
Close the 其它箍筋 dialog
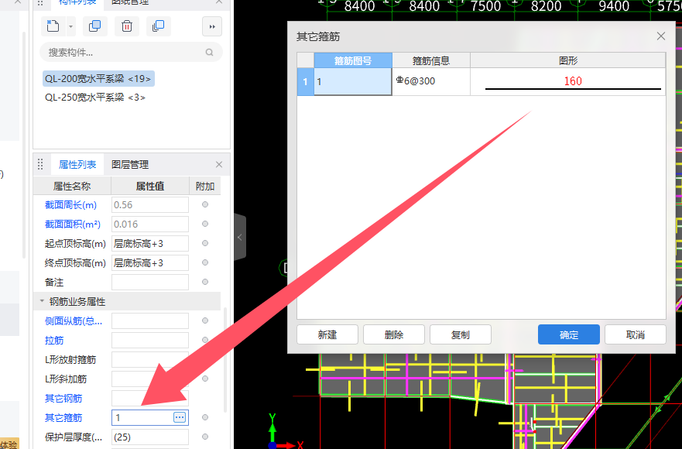660,36
